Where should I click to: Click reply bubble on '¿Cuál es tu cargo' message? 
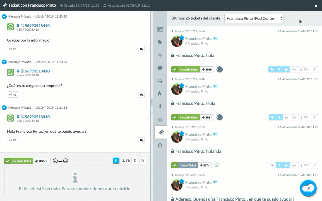pos(141,95)
